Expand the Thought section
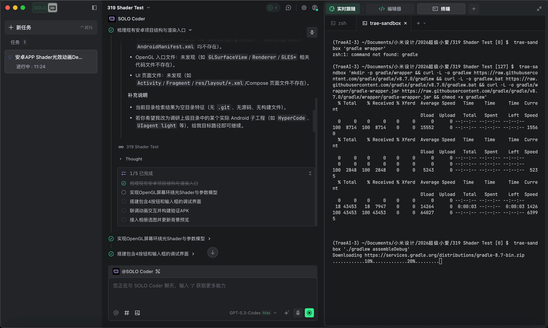The image size is (548, 328). point(131,159)
